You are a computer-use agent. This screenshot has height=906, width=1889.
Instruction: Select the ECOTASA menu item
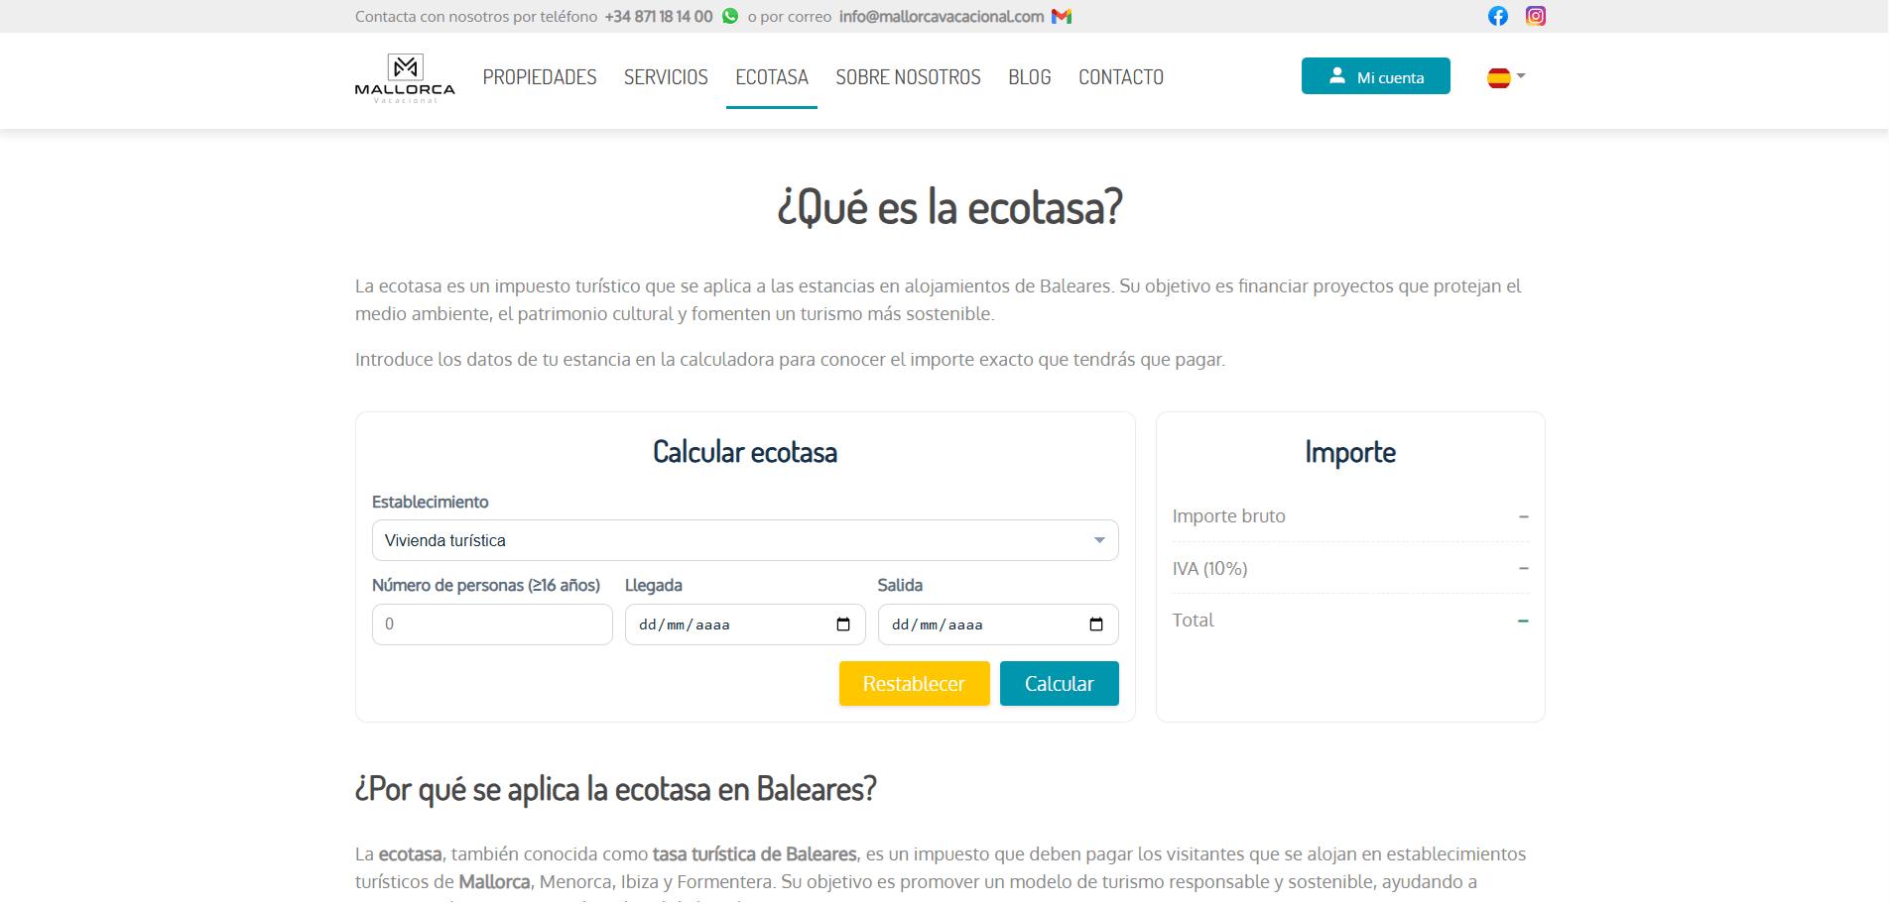(x=772, y=77)
